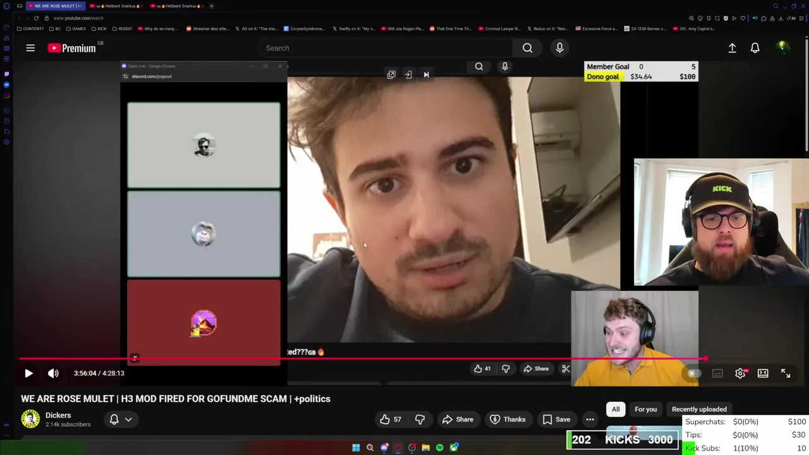The width and height of the screenshot is (809, 455).
Task: Open the YouTube hamburger guide menu
Action: click(x=30, y=48)
